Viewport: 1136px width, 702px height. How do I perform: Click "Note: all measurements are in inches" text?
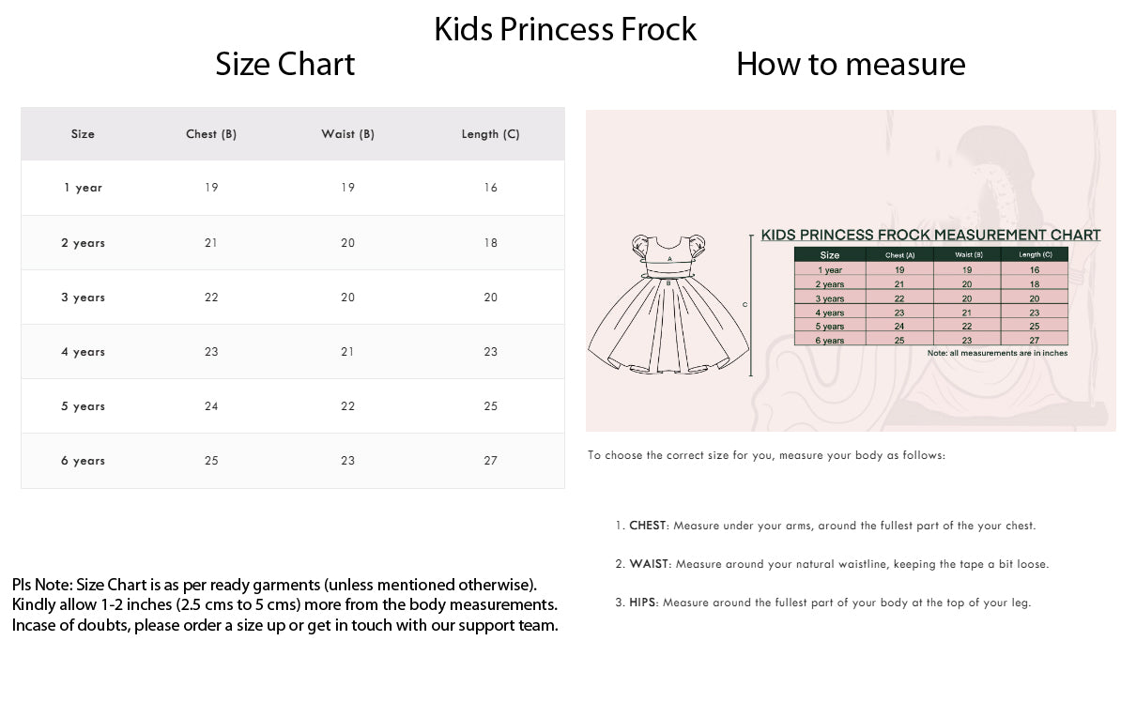997,353
